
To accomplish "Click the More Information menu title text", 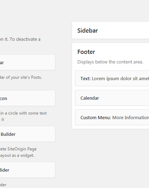I will pos(131,118).
